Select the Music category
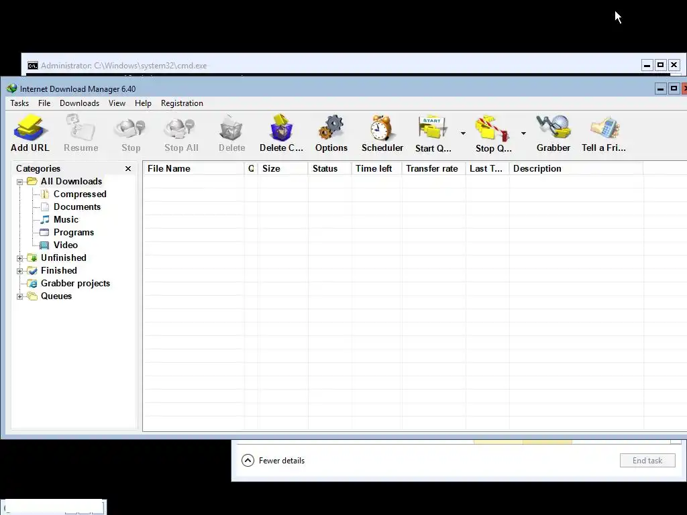 pos(66,219)
